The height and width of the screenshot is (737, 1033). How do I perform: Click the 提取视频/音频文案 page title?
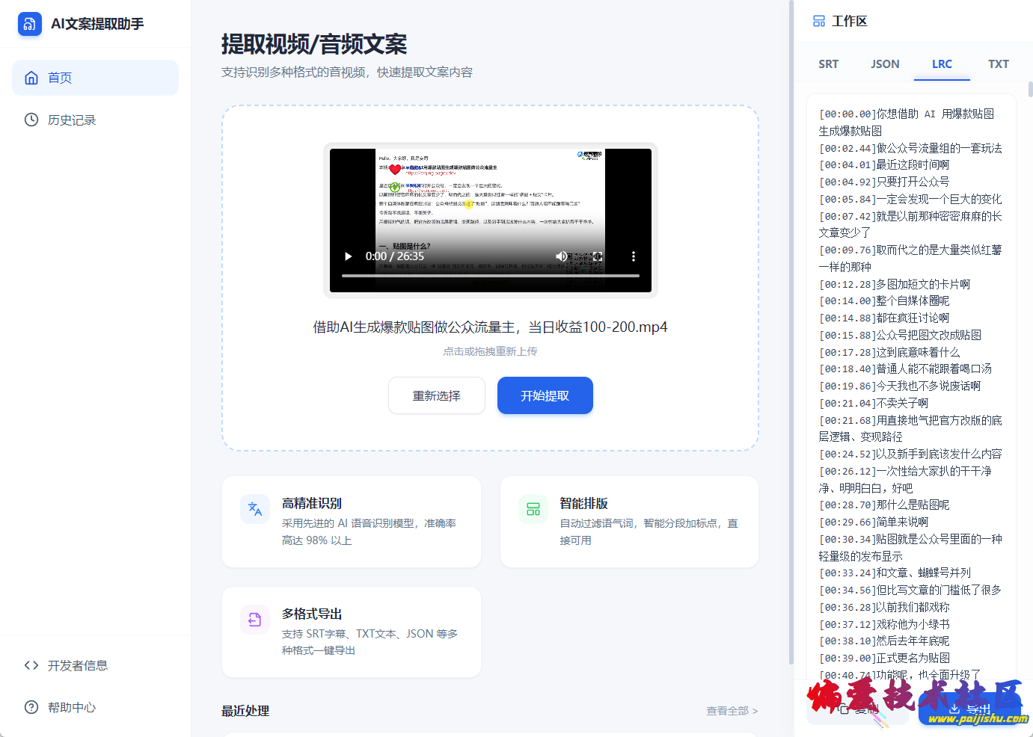[x=314, y=44]
